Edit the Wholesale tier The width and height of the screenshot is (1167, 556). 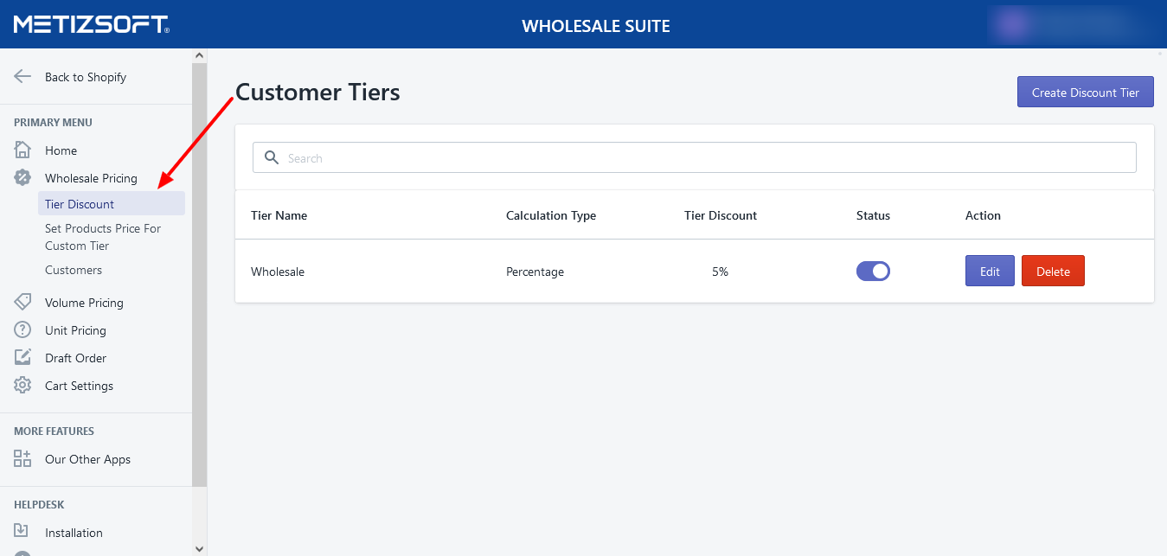pyautogui.click(x=990, y=272)
